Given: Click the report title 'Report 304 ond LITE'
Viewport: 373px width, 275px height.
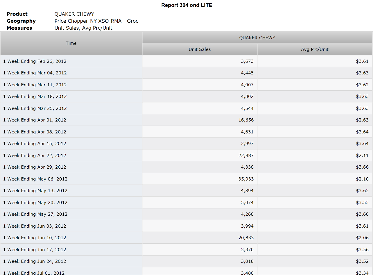Looking at the screenshot, I should tap(186, 5).
